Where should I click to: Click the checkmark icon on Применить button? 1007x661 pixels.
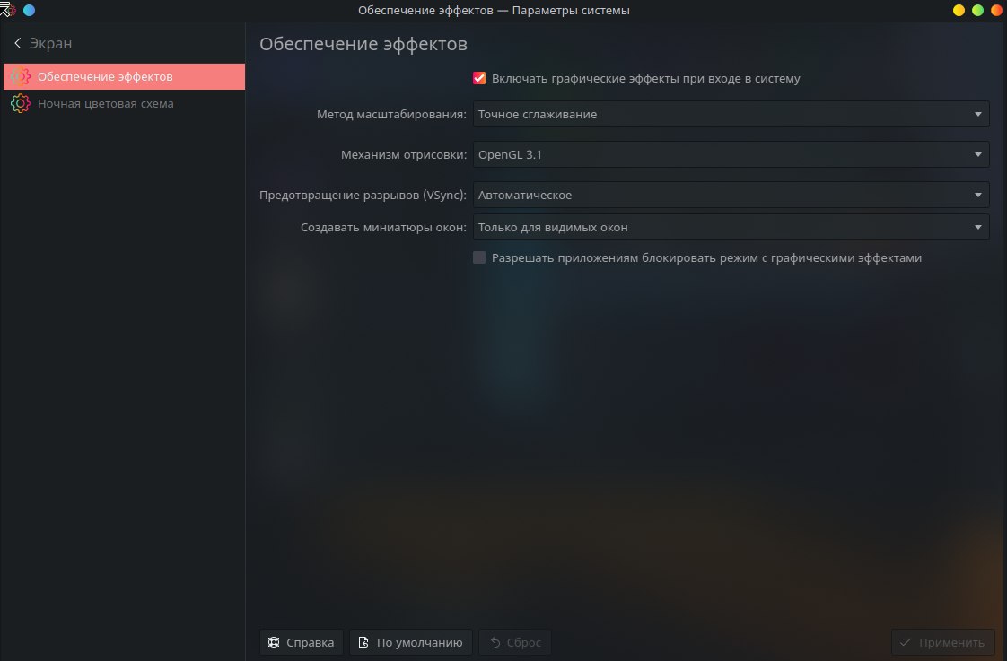[x=906, y=642]
